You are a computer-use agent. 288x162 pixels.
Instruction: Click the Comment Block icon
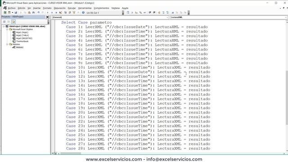[x=163, y=13]
